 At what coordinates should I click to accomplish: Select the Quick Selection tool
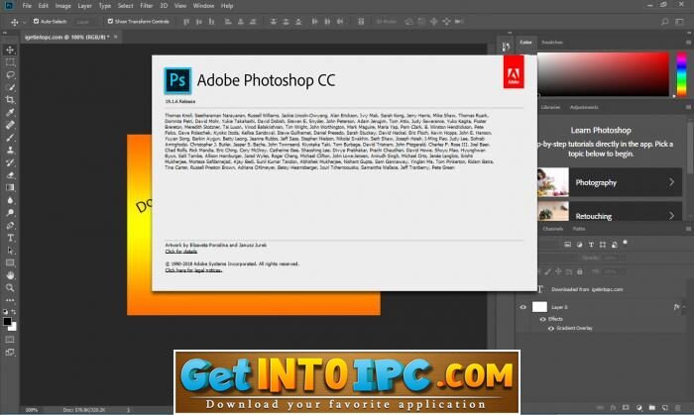(x=10, y=87)
